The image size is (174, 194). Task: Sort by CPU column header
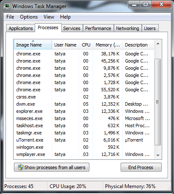pos(86,45)
